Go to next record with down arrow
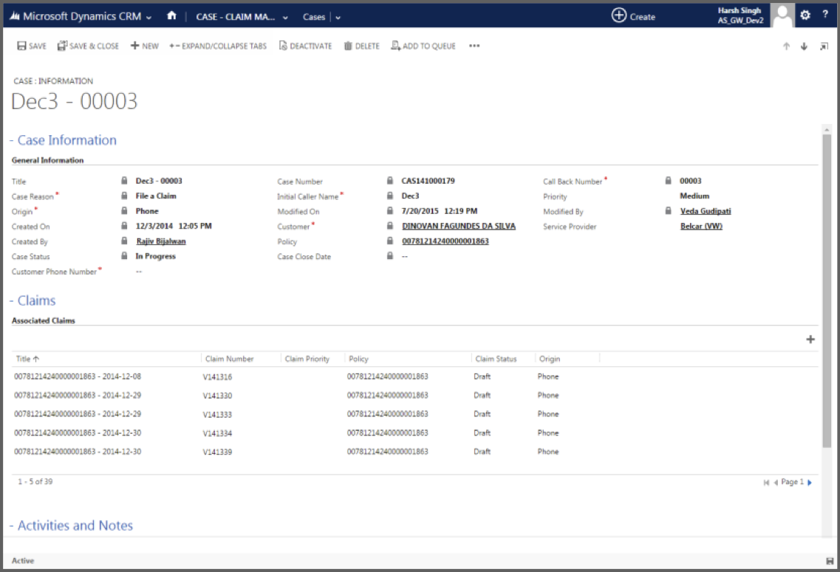Screen dimensions: 840x572 coord(804,46)
